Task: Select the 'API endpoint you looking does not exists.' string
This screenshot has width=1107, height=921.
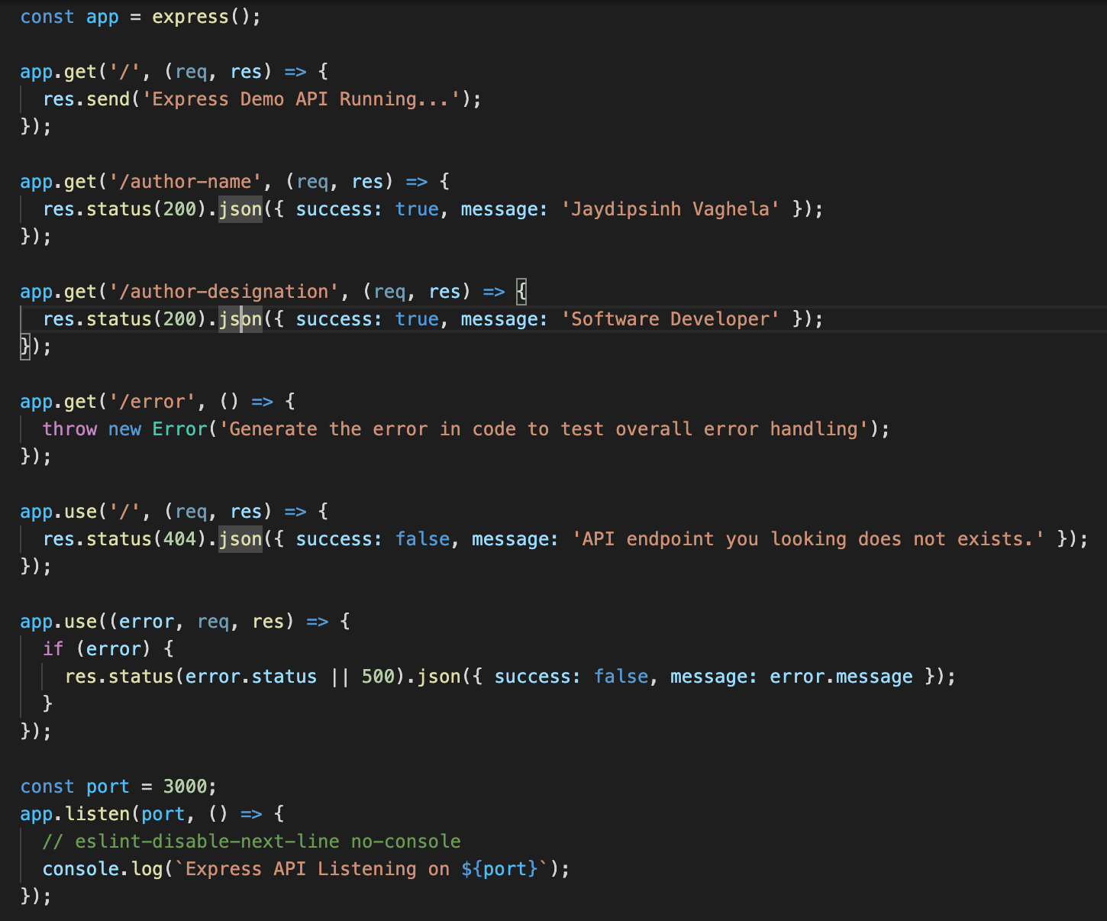Action: coord(805,538)
